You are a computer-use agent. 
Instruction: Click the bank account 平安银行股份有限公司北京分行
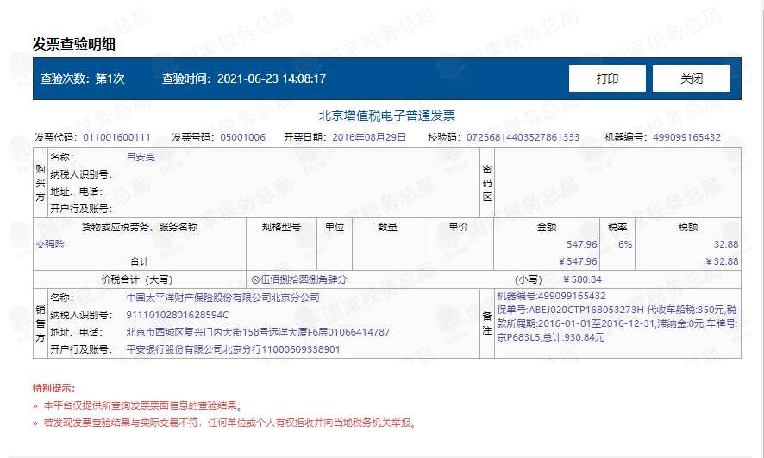click(x=198, y=349)
